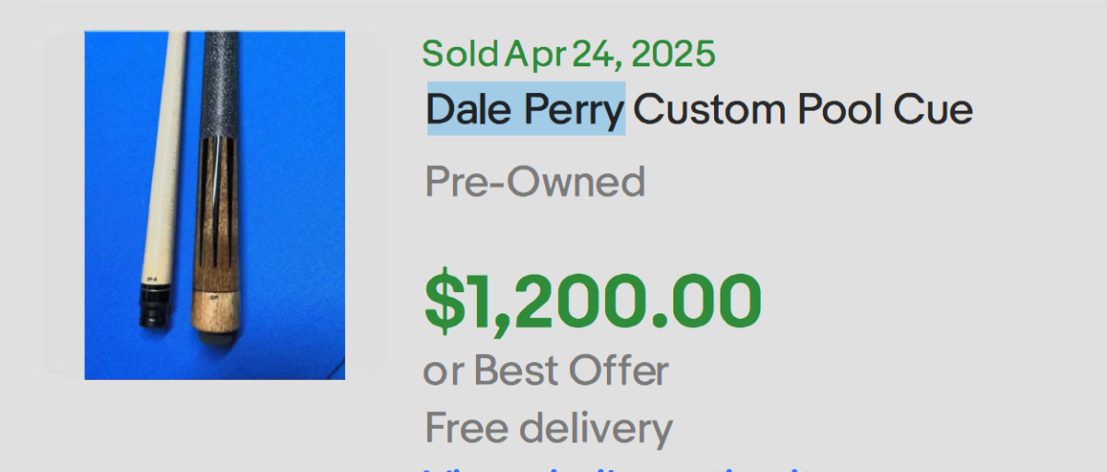This screenshot has height=472, width=1107.
Task: Click the "Pre-Owned" condition label
Action: pos(535,182)
